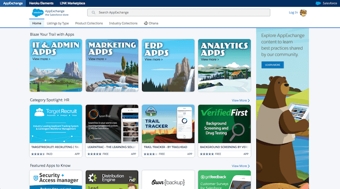Open the Product Collections menu
The width and height of the screenshot is (340, 189).
pyautogui.click(x=89, y=23)
